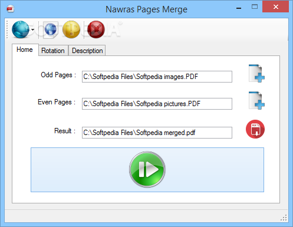
Task: Maximize the Nawras Pages Merge window
Action: coord(255,7)
